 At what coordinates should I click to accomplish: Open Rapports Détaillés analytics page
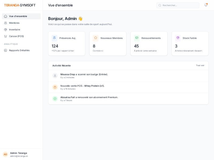click(x=19, y=50)
